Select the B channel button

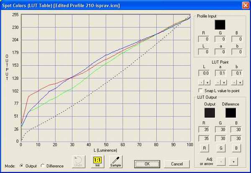click(x=236, y=148)
